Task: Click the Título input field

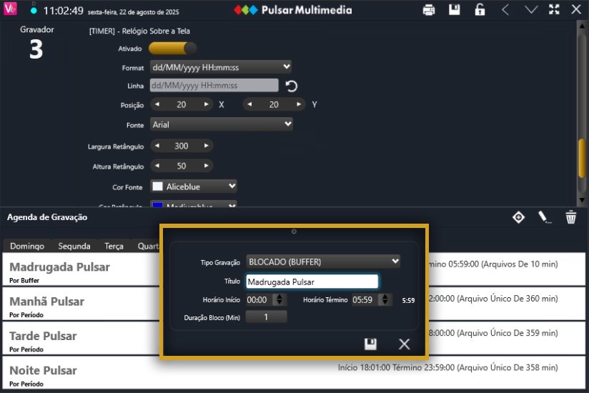Action: 312,282
